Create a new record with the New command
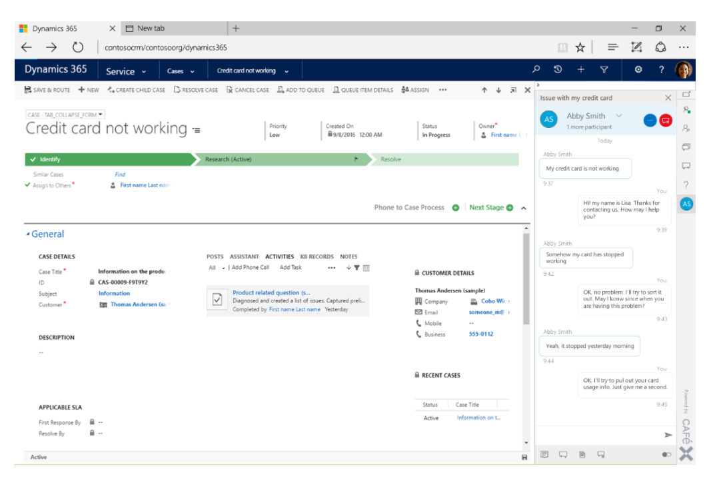The image size is (713, 481). pos(88,90)
